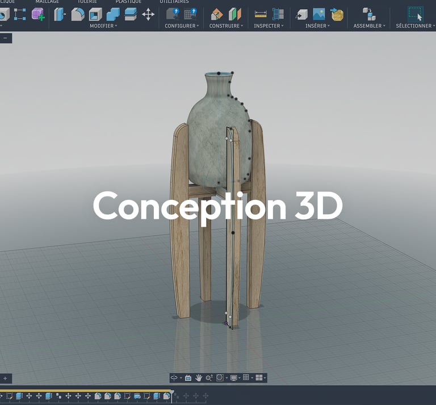The height and width of the screenshot is (405, 436).
Task: Select the component feature in the timeline
Action: (58, 396)
